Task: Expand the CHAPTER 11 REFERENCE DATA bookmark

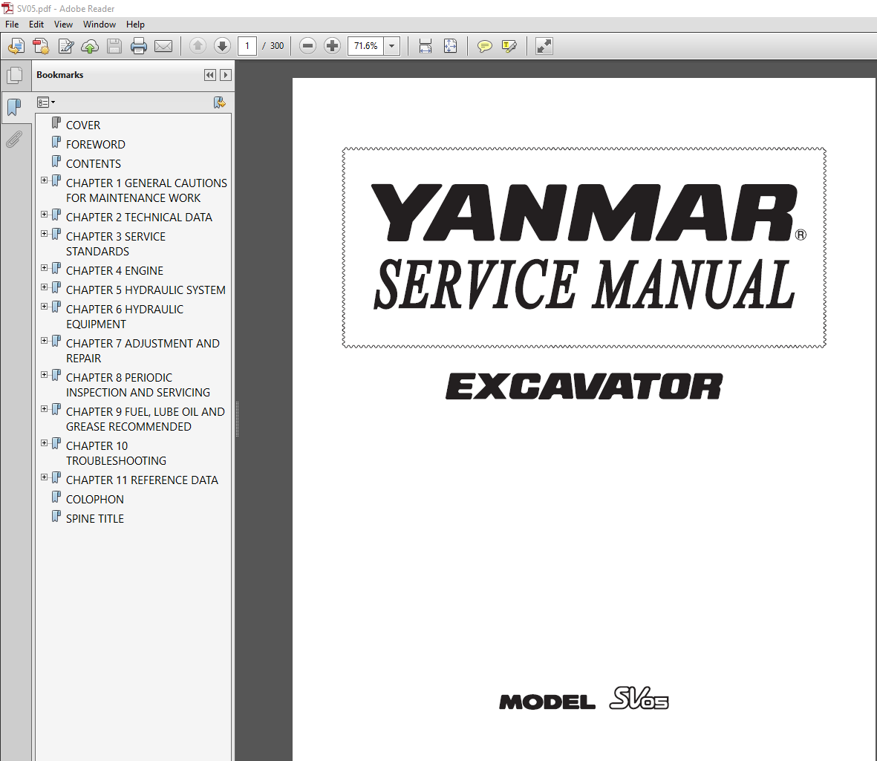Action: point(45,477)
